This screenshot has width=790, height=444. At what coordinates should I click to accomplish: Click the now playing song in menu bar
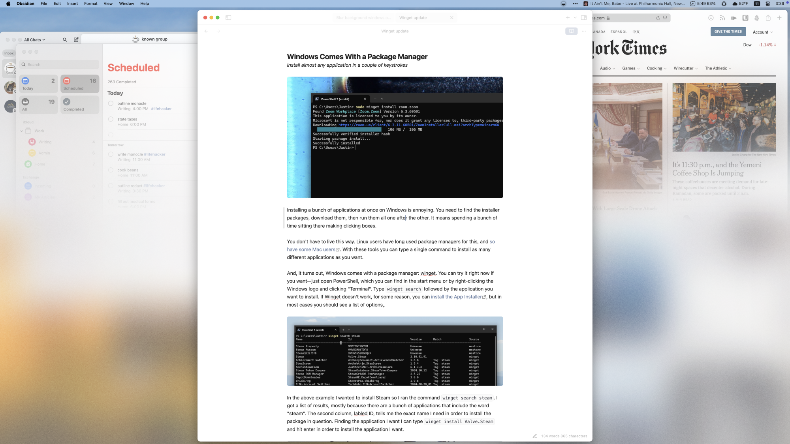[634, 4]
